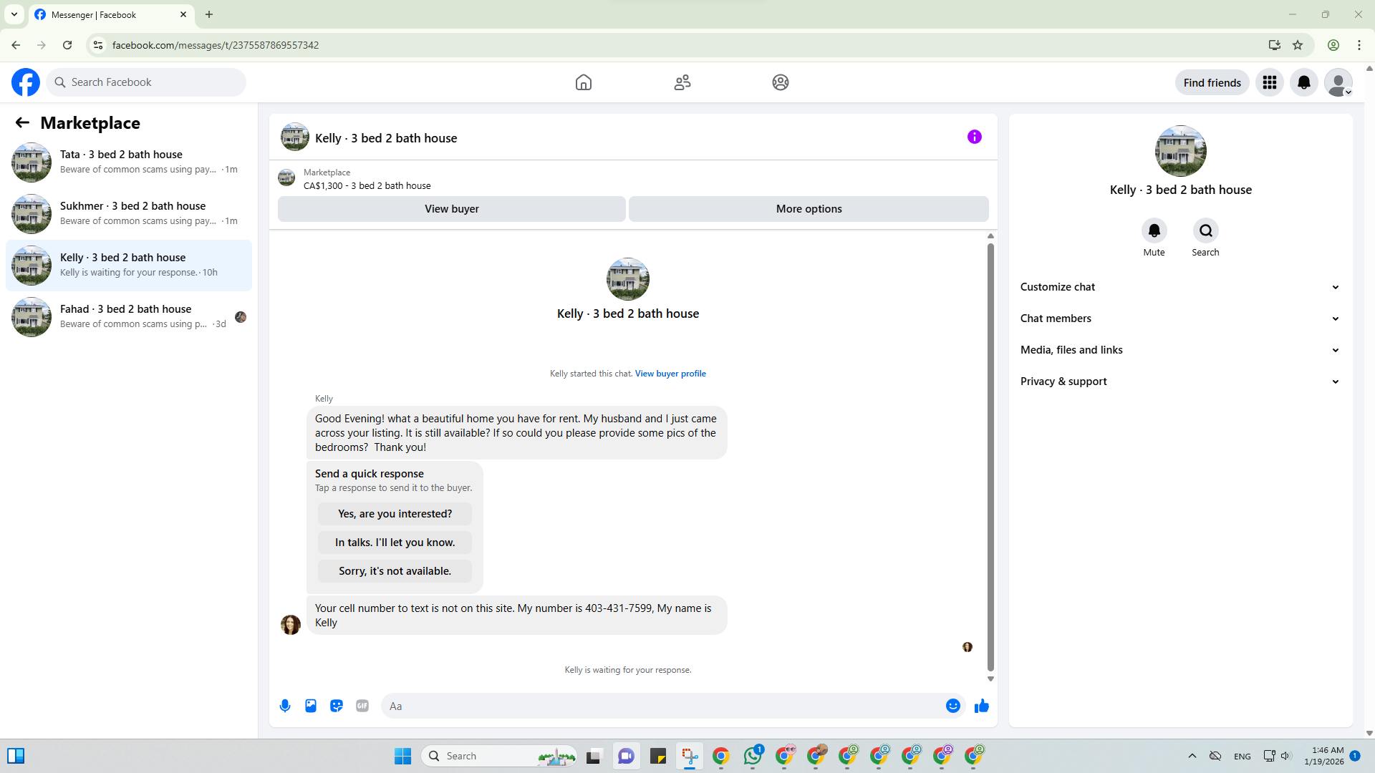The image size is (1375, 773).
Task: Click the More options button
Action: pos(809,209)
